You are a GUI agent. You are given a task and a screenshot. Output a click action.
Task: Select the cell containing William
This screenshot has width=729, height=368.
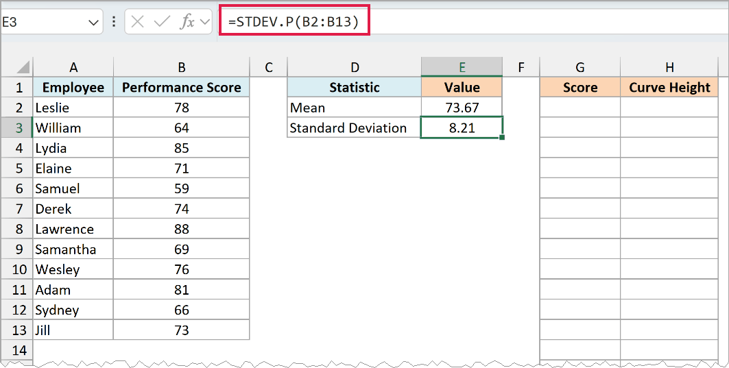[73, 127]
